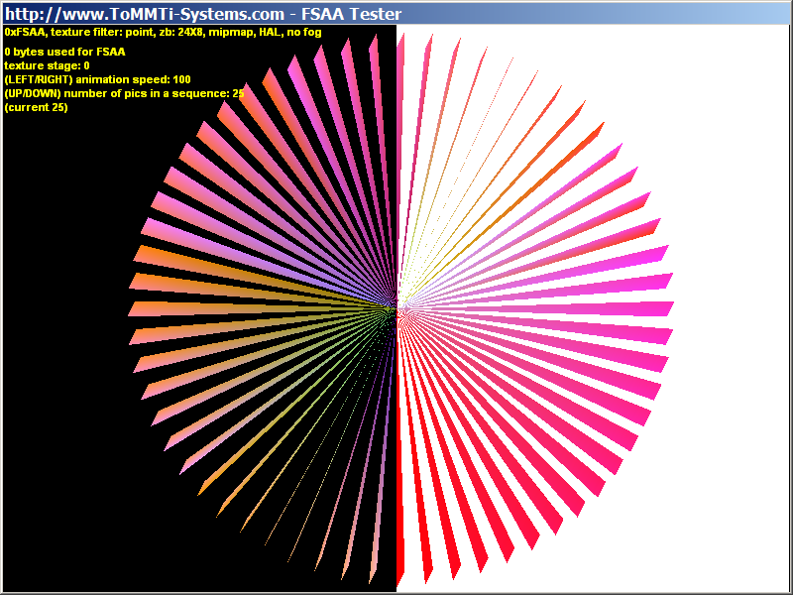This screenshot has width=793, height=595.
Task: Click the "(UP/DOWN) number of pics in a sequence" line
Action: click(x=125, y=93)
